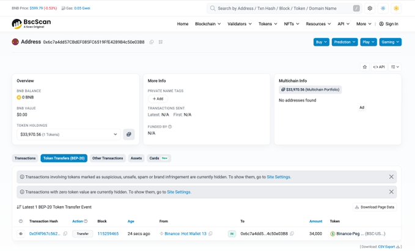
Task: Open Binance-Peg token link
Action: [x=358, y=234]
